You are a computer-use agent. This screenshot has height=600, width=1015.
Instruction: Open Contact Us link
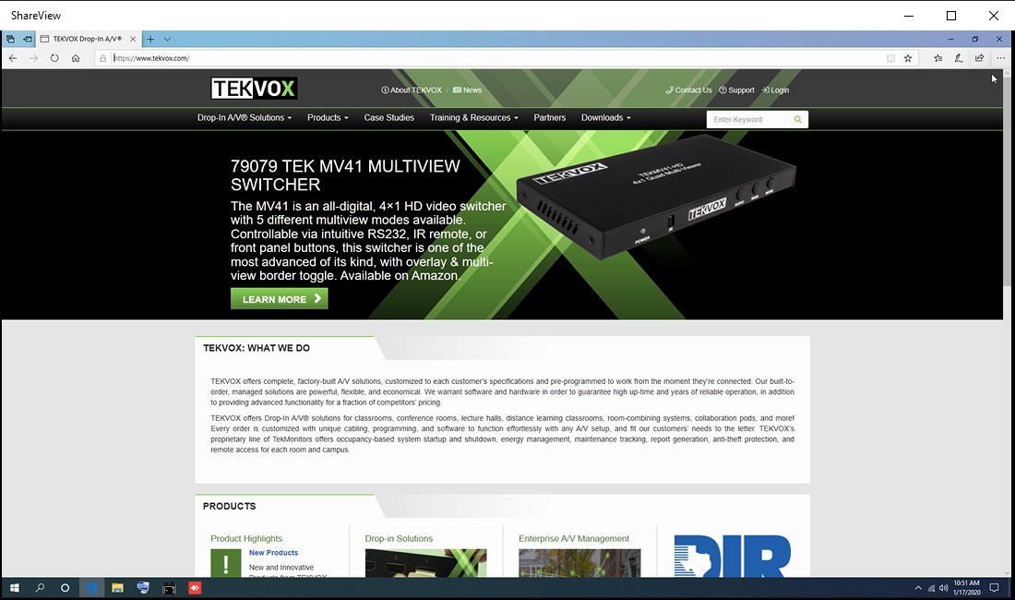pyautogui.click(x=688, y=90)
